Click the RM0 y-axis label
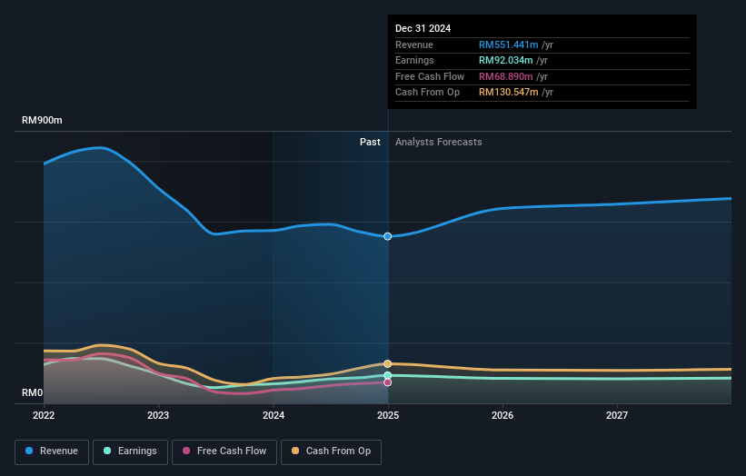746x476 pixels. tap(33, 392)
